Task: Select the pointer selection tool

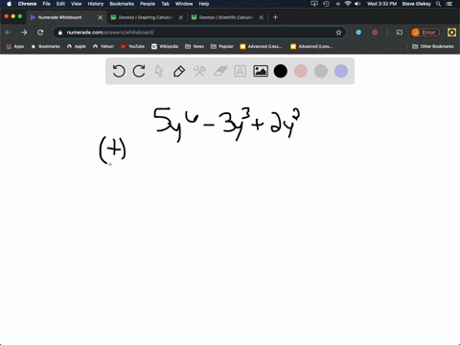Action: point(159,71)
